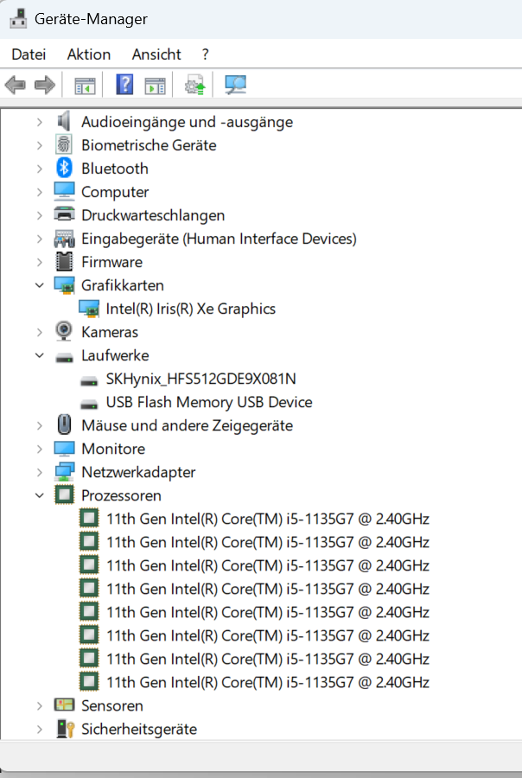Collapse the Prozessoren category
The height and width of the screenshot is (778, 522).
click(40, 495)
